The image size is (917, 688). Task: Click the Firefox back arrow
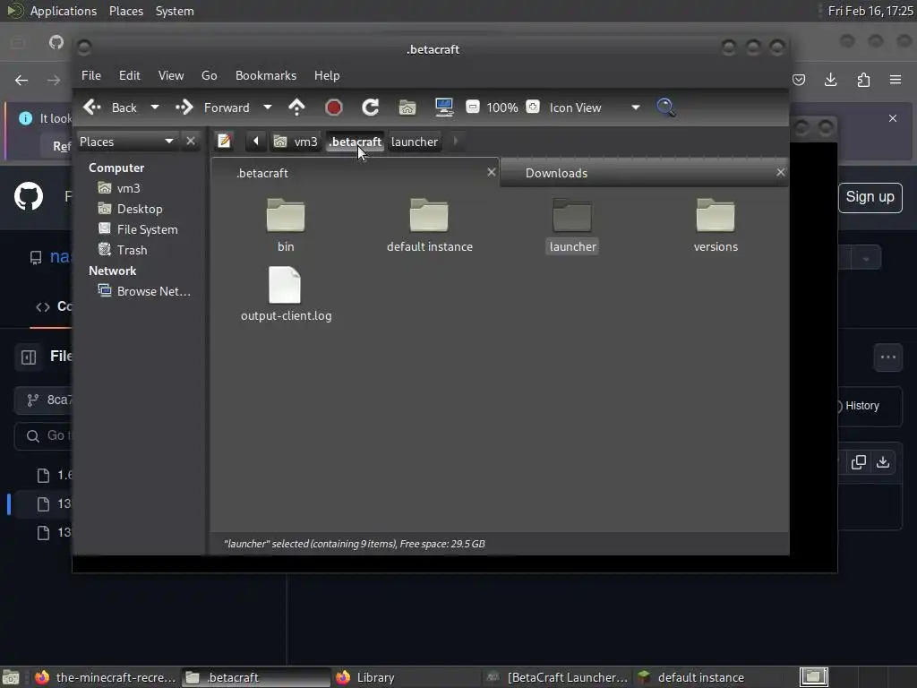[x=21, y=80]
